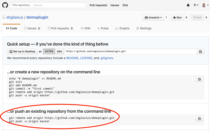210x131 pixels.
Task: Open the LICENSE recommendation link
Action: (86, 58)
